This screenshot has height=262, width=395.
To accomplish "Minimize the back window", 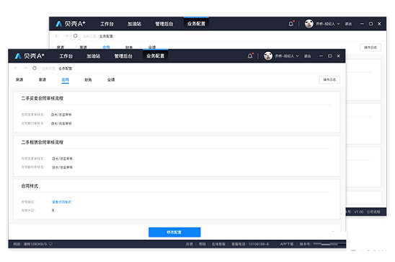I will coord(362,24).
